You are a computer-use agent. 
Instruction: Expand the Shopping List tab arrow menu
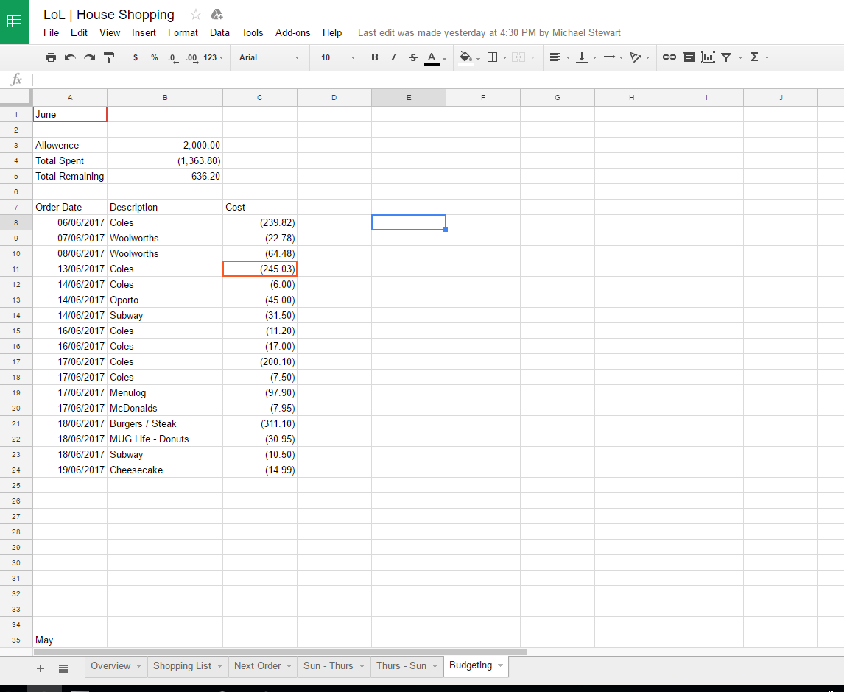point(219,666)
